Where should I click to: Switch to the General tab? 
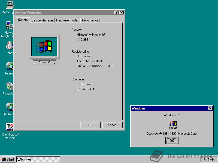coord(23,20)
